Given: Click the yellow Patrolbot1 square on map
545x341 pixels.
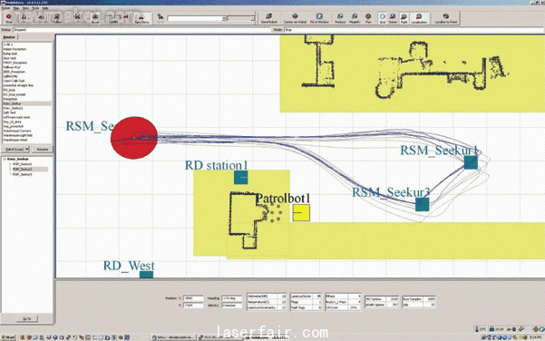Looking at the screenshot, I should pos(301,213).
